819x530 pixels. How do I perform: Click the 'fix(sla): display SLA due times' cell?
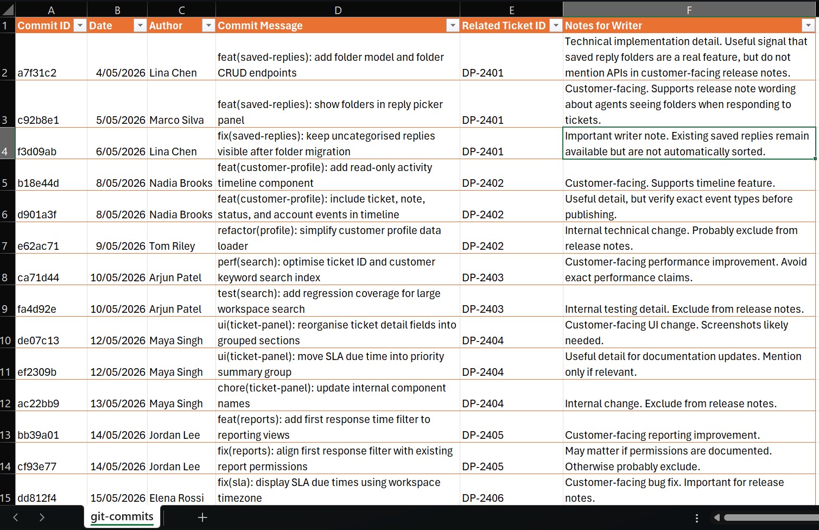338,490
